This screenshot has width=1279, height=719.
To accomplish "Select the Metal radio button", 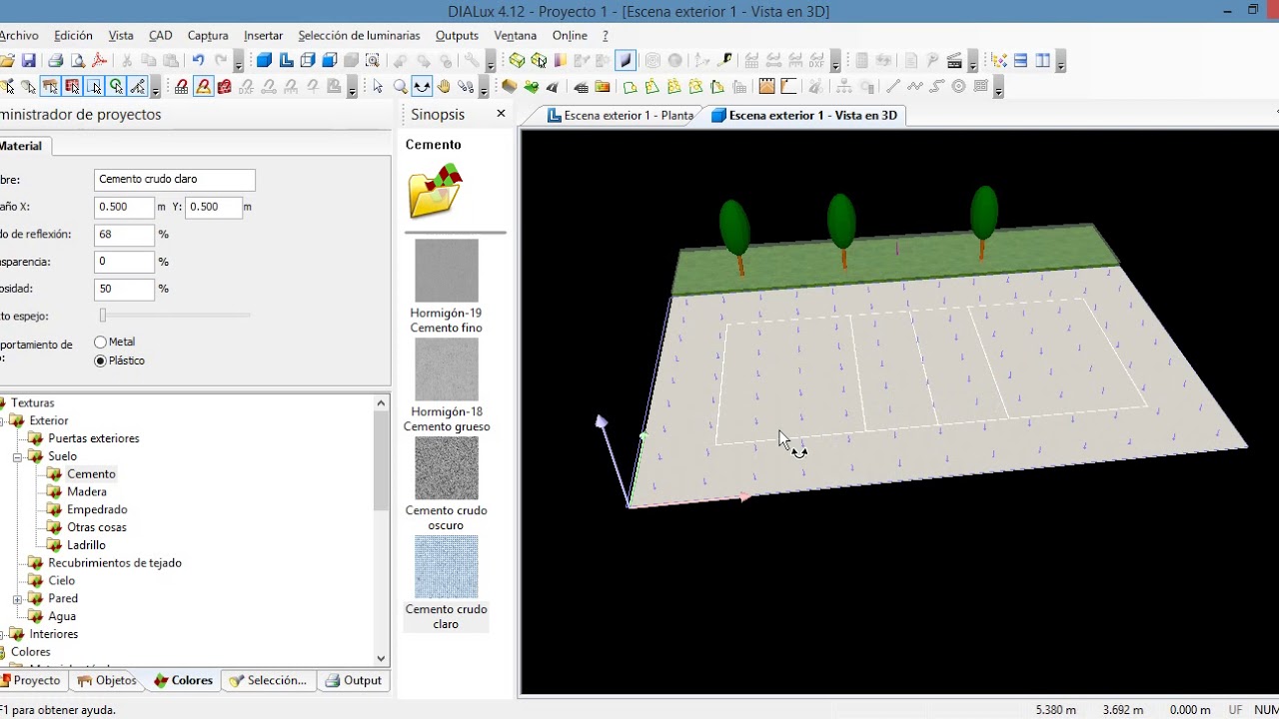I will click(x=100, y=342).
